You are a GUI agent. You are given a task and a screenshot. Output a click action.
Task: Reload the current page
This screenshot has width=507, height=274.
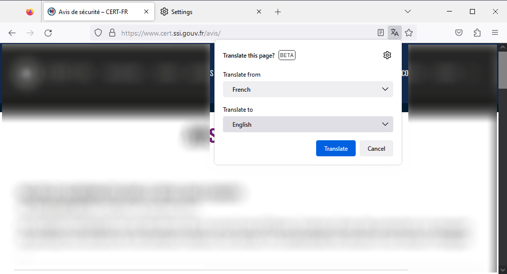[x=48, y=33]
